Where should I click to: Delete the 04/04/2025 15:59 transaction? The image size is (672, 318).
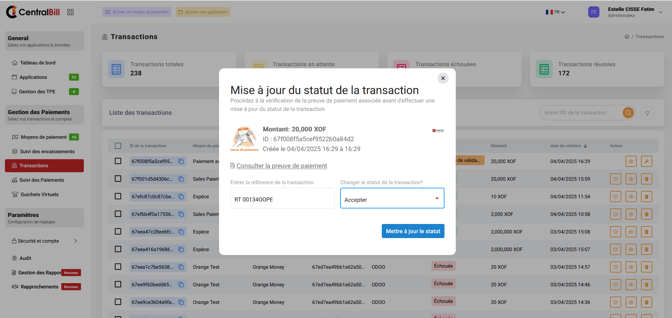click(646, 179)
